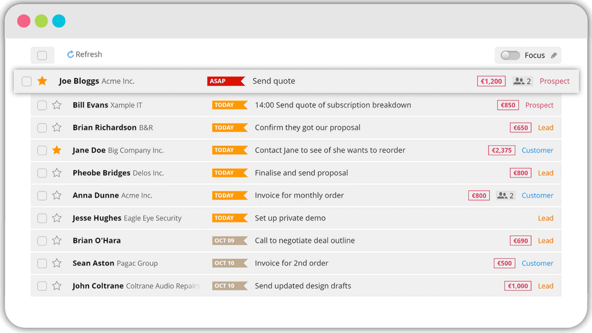Unstar Joe Bloggs' highlighted task
This screenshot has height=333, width=592.
pos(42,81)
